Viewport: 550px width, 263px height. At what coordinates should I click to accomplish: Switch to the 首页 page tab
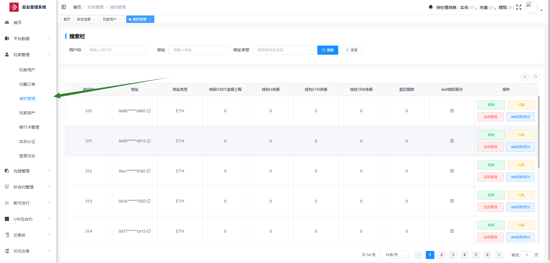[x=67, y=19]
